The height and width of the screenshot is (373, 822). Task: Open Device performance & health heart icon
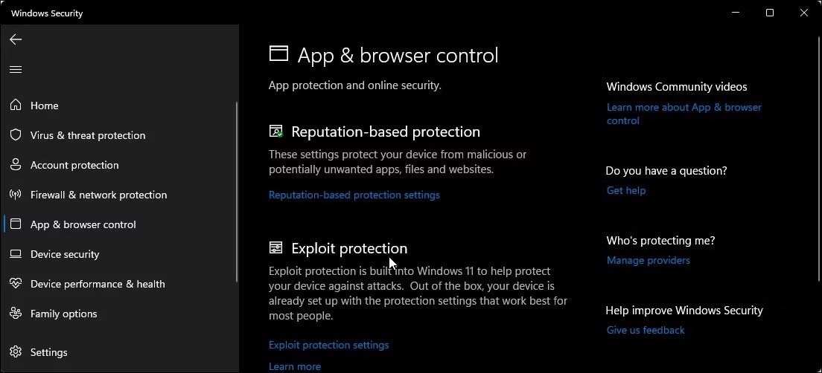[x=16, y=284]
